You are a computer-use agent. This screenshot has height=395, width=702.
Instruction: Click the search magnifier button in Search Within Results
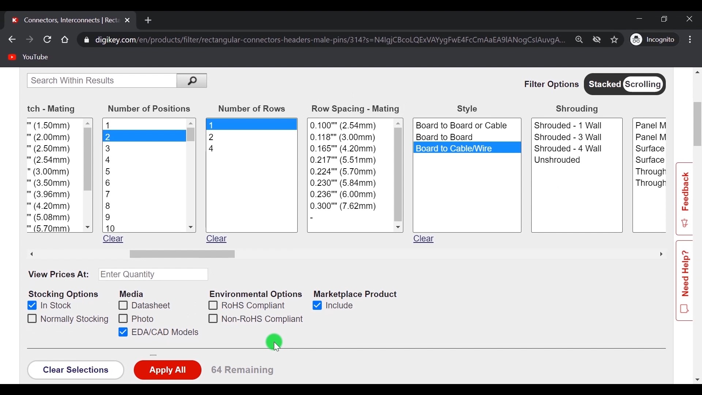click(192, 81)
